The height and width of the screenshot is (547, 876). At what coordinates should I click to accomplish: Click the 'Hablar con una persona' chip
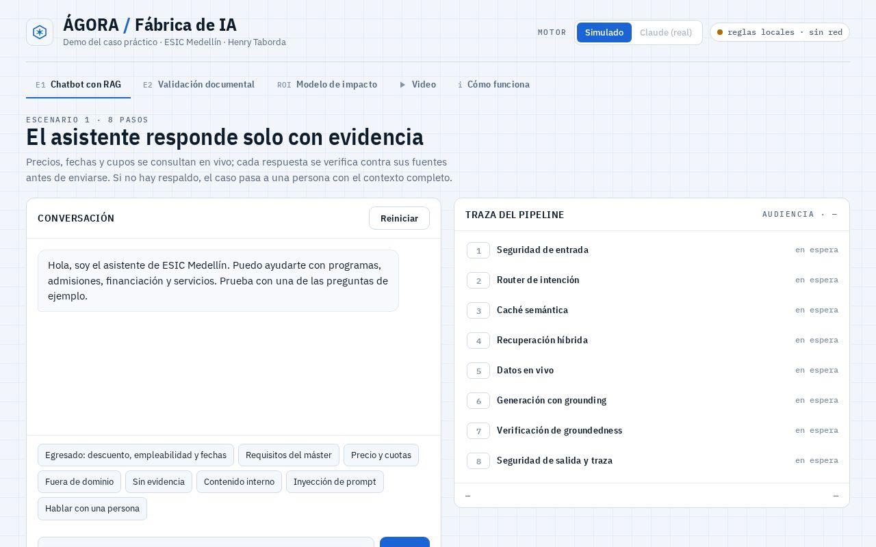point(92,509)
